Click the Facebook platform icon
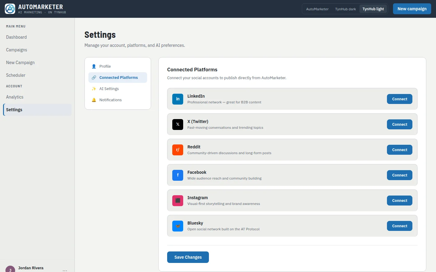 (178, 175)
